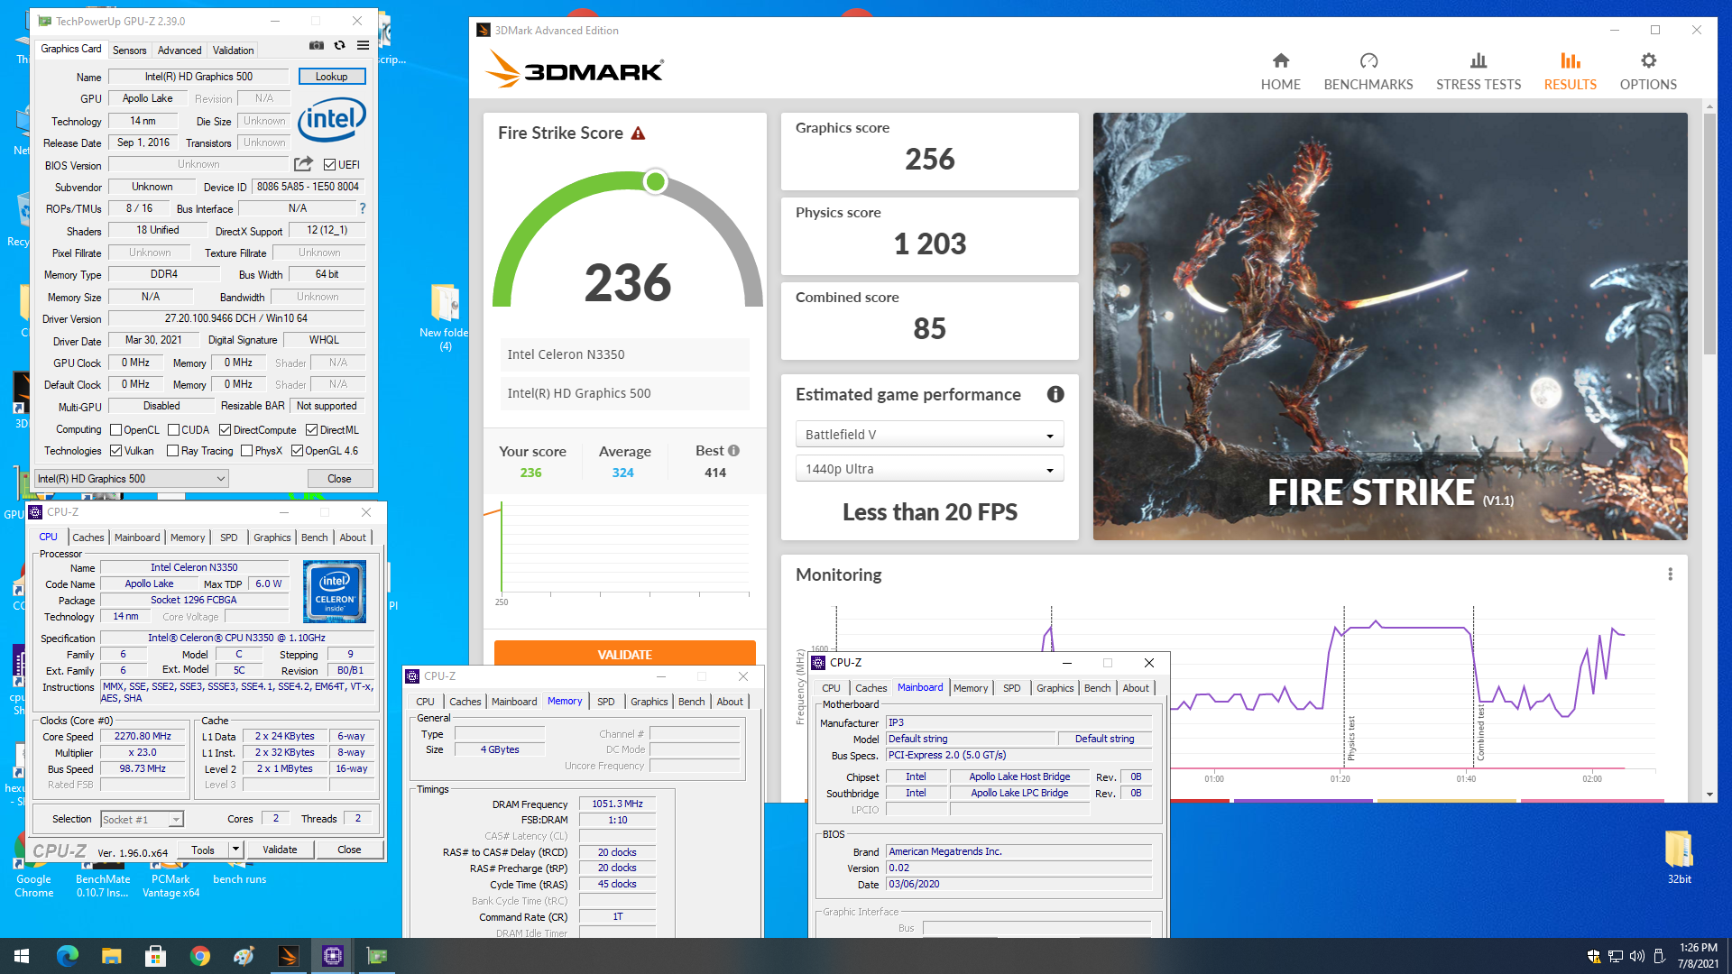
Task: Open Microsoft Store from the taskbar
Action: [155, 956]
